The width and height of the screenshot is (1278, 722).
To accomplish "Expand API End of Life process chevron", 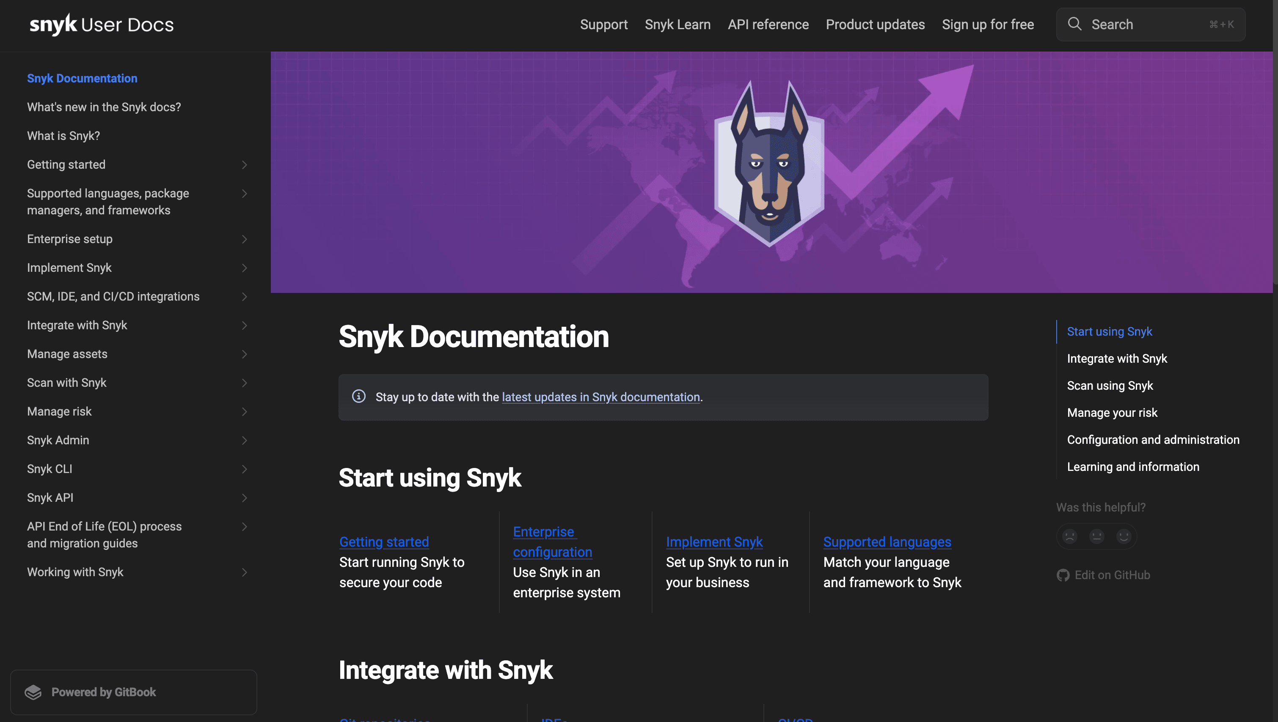I will click(x=244, y=527).
